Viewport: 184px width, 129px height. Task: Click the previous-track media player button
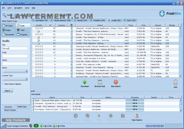point(147,126)
